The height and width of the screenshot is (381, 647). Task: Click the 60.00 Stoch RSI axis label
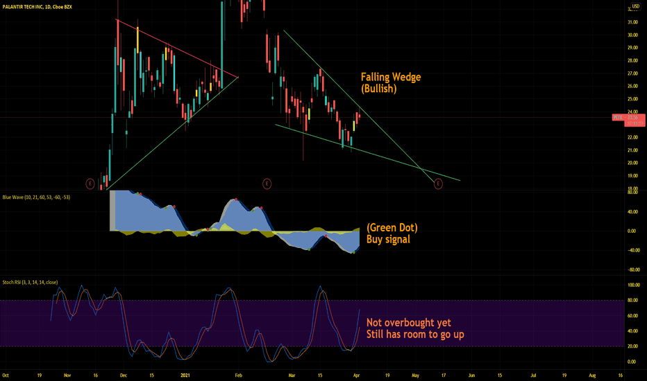click(x=632, y=316)
